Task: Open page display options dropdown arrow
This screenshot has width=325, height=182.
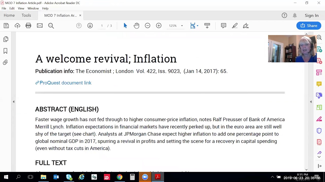Action: coord(198,26)
